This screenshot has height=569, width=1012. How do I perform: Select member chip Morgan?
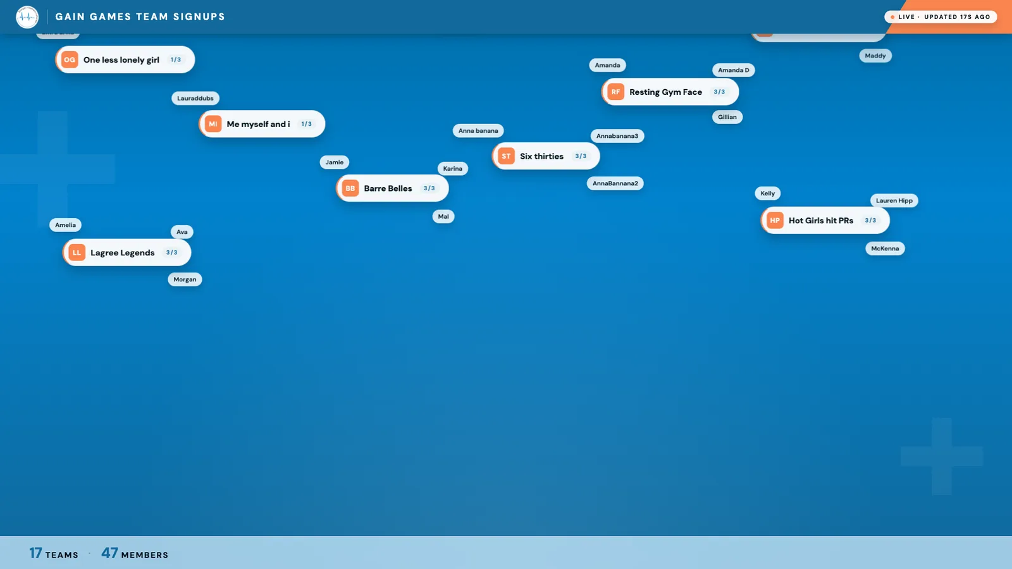click(185, 279)
